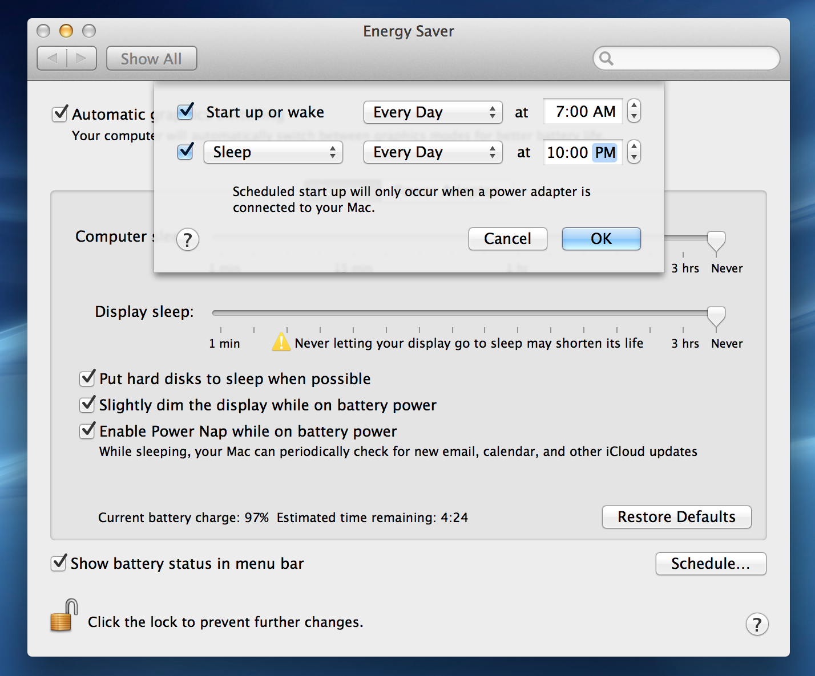This screenshot has height=676, width=815.
Task: Click inside the search field
Action: pyautogui.click(x=687, y=58)
